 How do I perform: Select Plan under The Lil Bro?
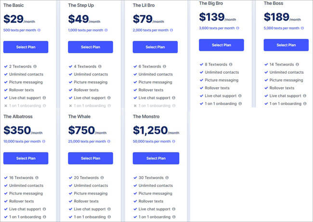click(155, 47)
